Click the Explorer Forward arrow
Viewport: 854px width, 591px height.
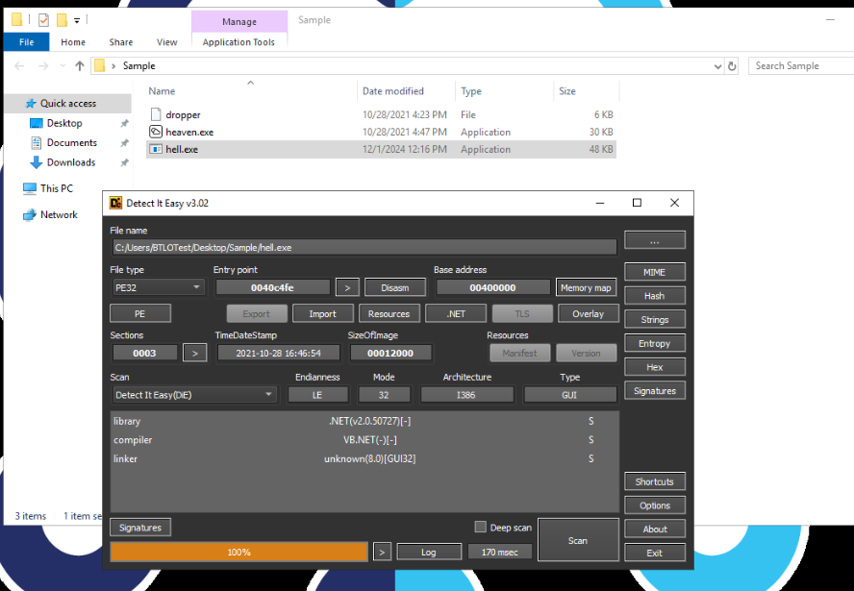point(43,66)
